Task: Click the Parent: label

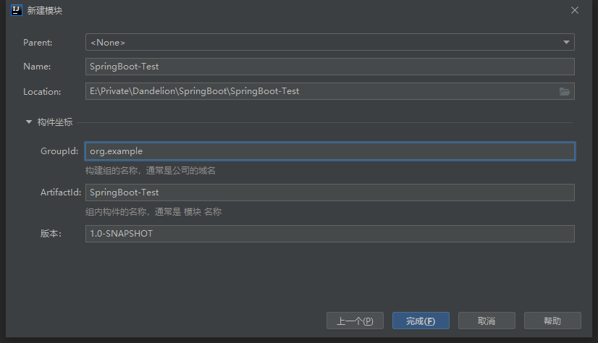Action: point(38,43)
